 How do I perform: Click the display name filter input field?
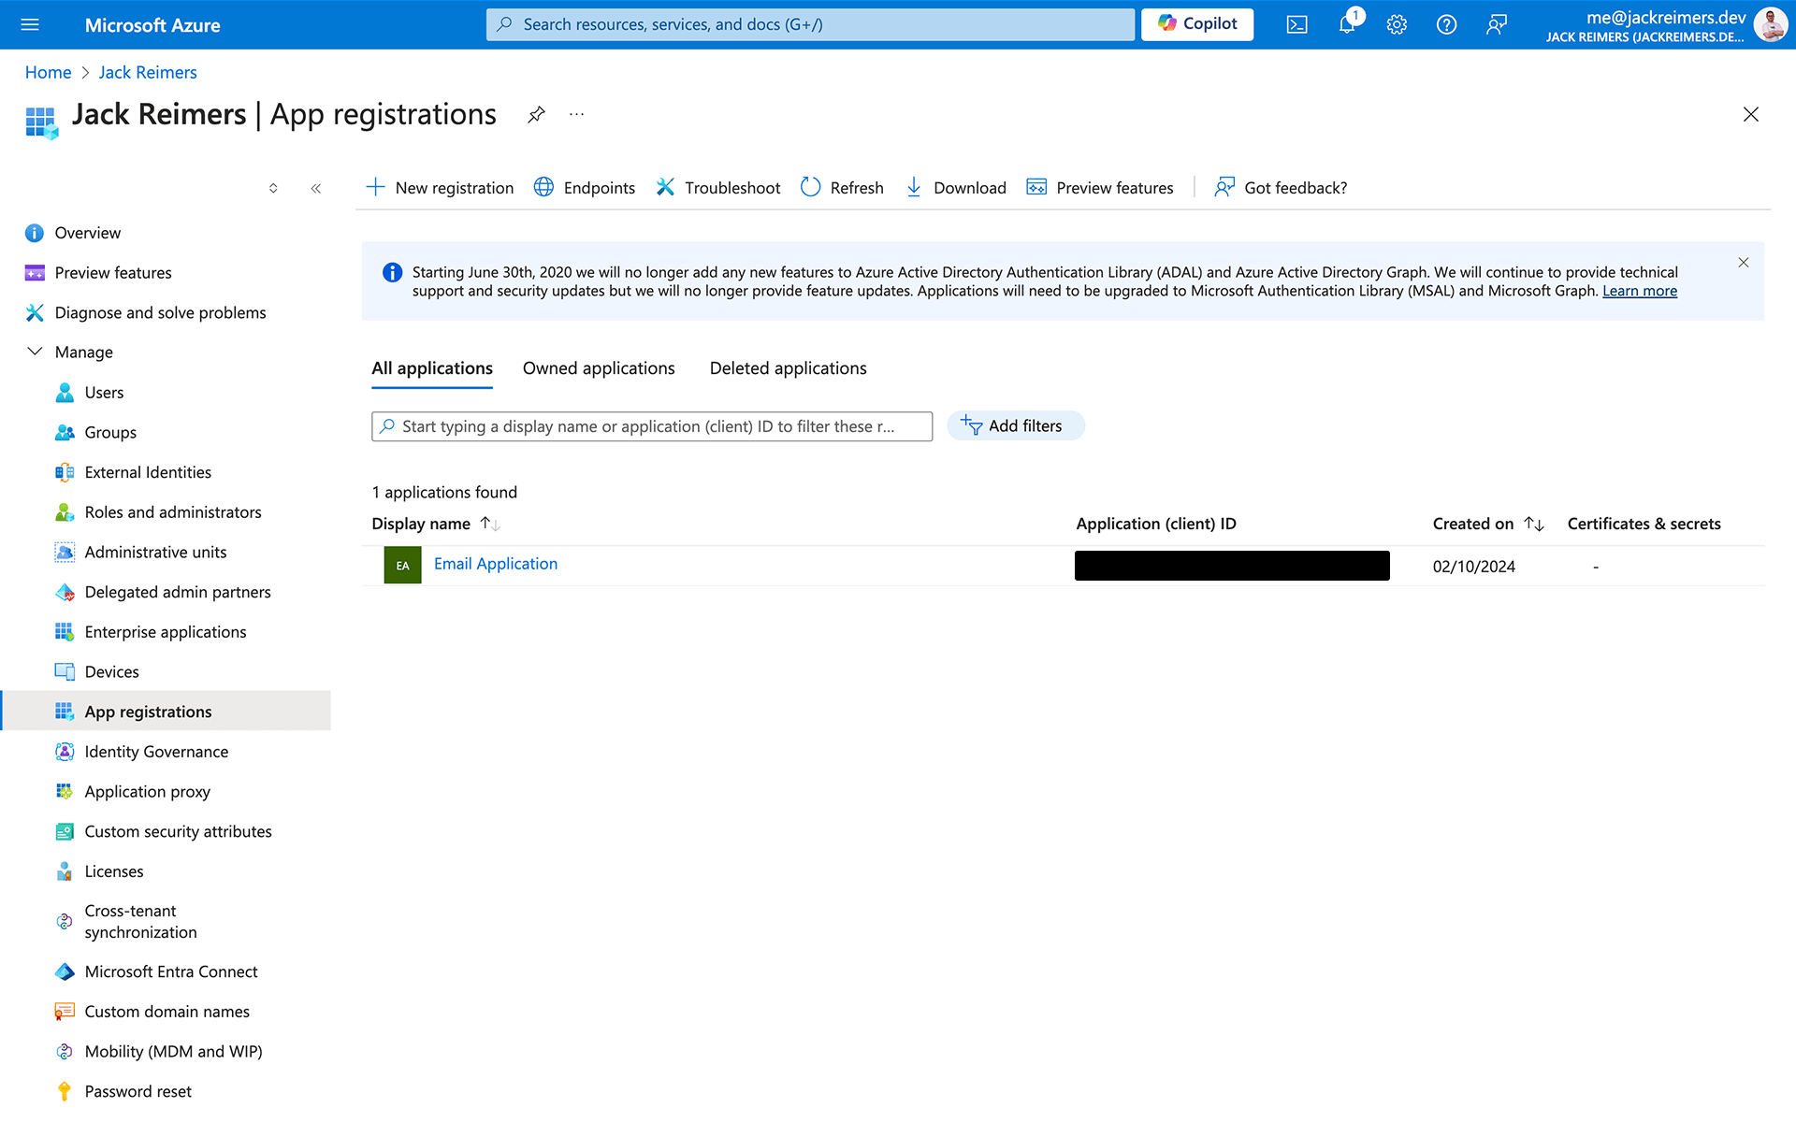(x=652, y=424)
